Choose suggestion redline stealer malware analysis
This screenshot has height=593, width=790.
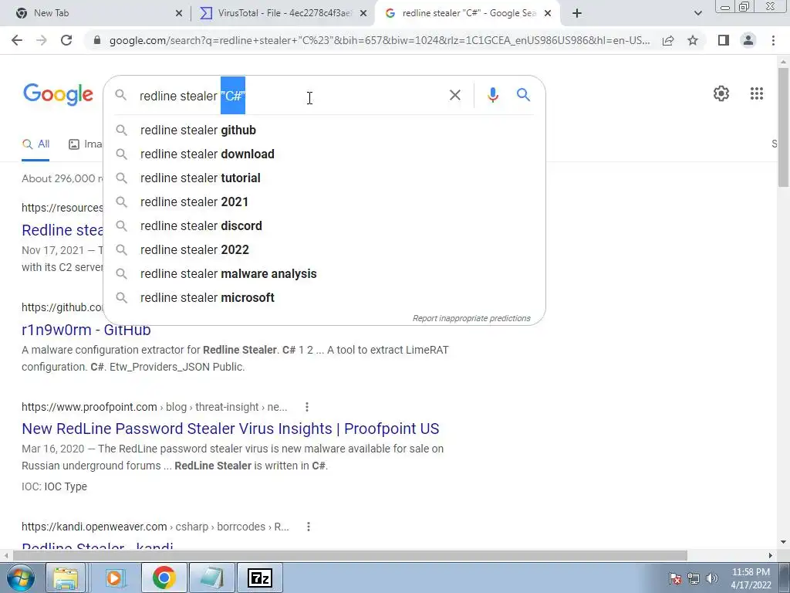325,274
